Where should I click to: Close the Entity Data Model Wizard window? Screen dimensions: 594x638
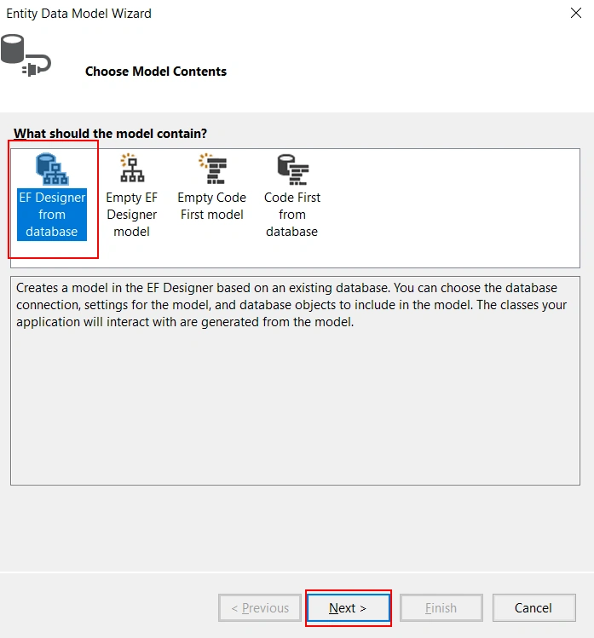(x=576, y=13)
